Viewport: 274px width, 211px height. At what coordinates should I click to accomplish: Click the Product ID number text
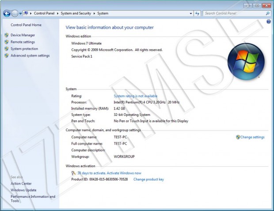click(109, 179)
